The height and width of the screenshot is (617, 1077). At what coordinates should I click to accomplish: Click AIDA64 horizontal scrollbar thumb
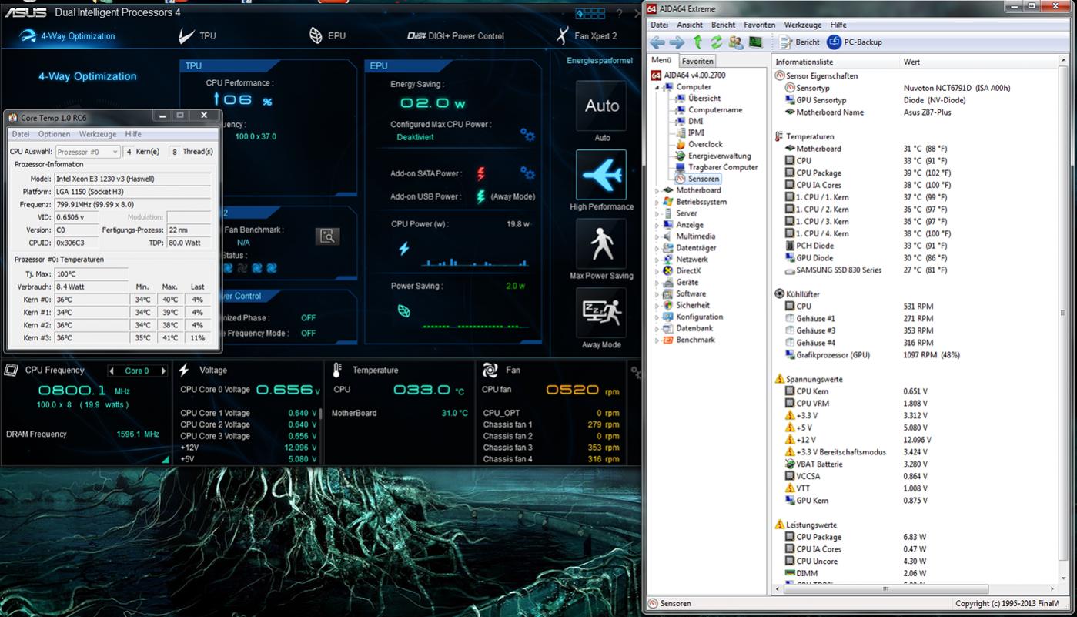tap(885, 589)
